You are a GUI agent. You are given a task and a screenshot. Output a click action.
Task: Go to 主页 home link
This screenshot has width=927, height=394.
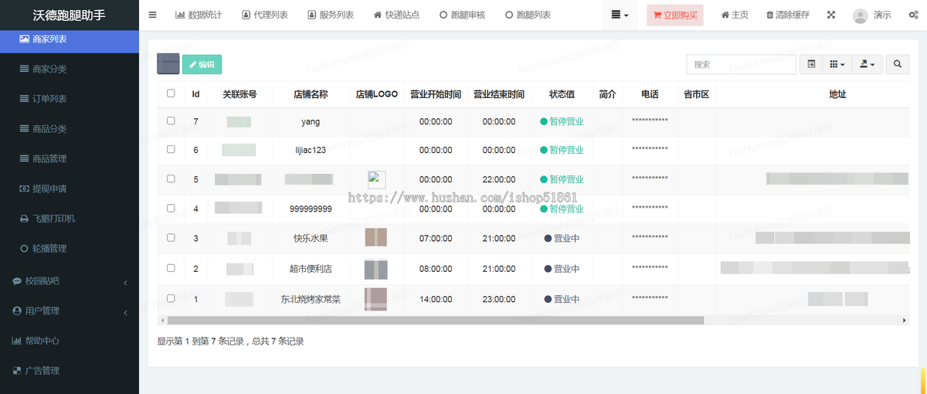click(735, 15)
